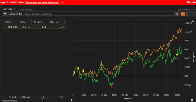Click the yellow star near 10 000 hands

(x=83, y=71)
